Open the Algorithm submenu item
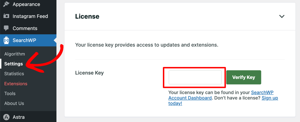The width and height of the screenshot is (300, 122). [x=15, y=54]
